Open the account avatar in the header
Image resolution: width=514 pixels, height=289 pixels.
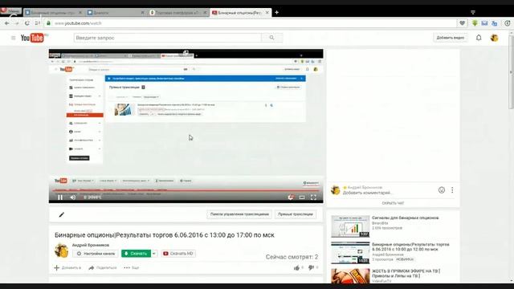tap(495, 38)
